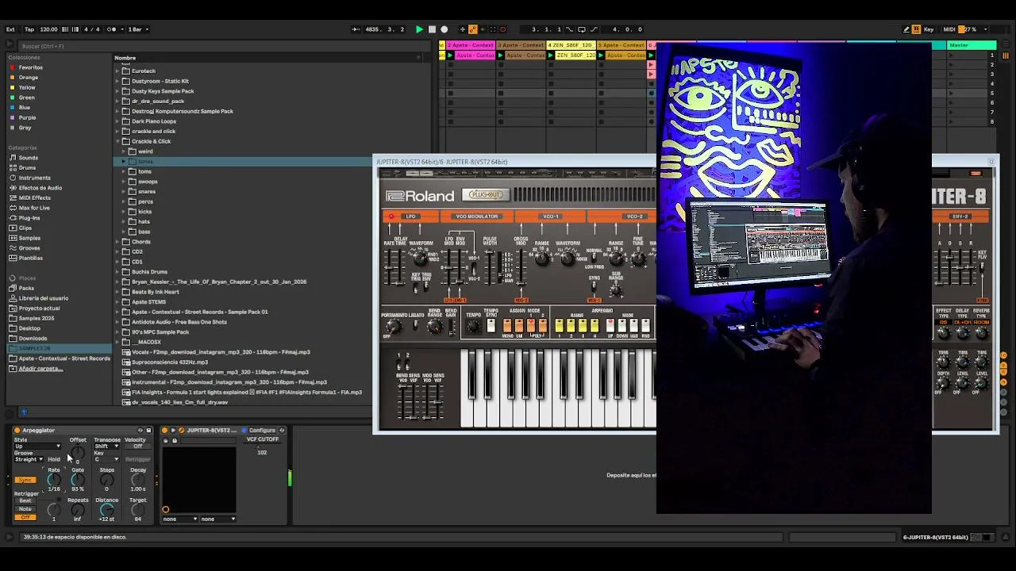1016x571 pixels.
Task: Open Desktop in the Places list
Action: click(x=29, y=328)
